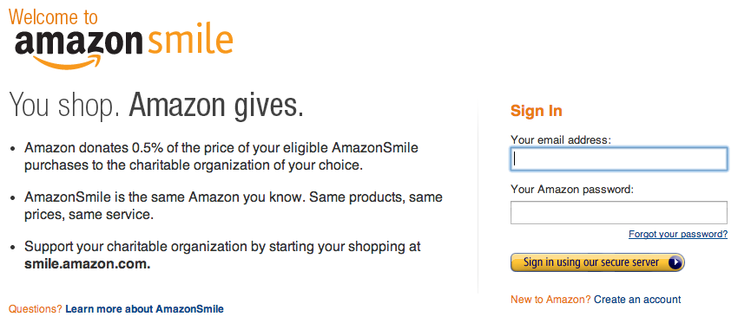Focus the email address field
The width and height of the screenshot is (738, 323).
click(619, 159)
